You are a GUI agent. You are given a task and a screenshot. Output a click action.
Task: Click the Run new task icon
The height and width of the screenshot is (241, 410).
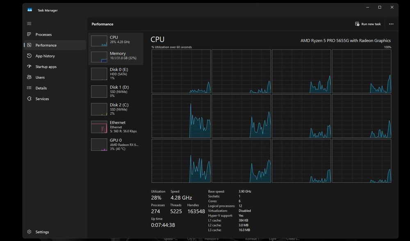357,24
